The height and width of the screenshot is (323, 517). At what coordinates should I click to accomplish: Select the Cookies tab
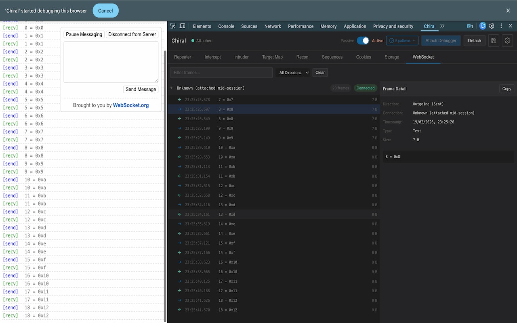pyautogui.click(x=364, y=57)
